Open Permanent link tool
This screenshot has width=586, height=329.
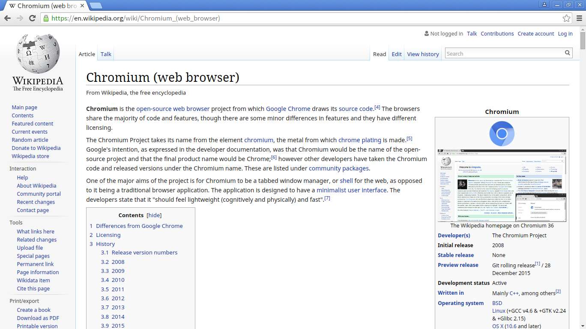tap(35, 264)
